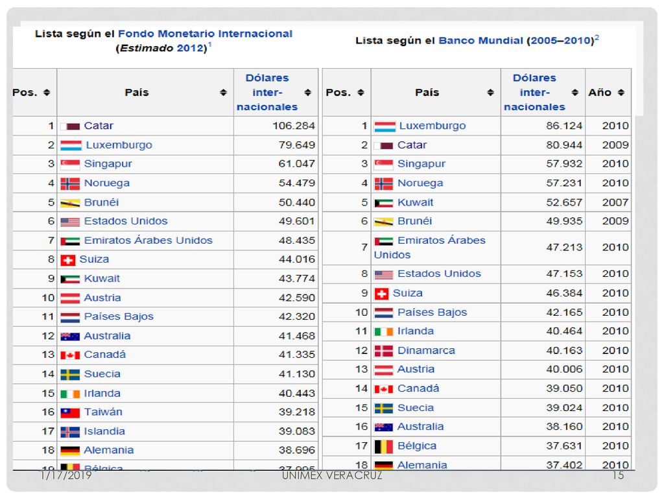Click the value 80.944 for Catar

coord(564,145)
